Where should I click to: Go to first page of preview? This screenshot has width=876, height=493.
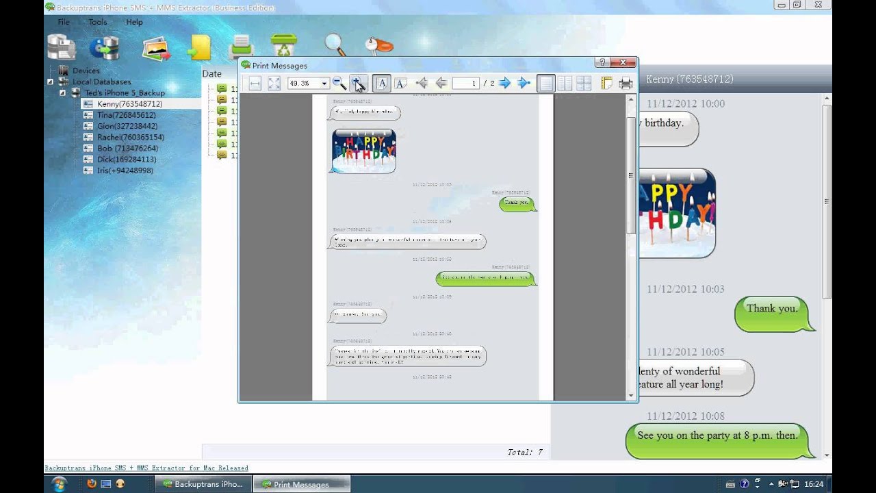click(x=422, y=84)
